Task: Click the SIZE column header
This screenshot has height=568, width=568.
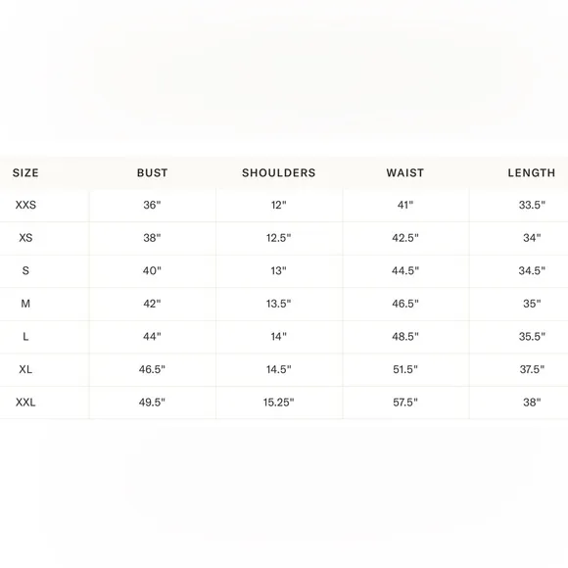Action: (25, 172)
